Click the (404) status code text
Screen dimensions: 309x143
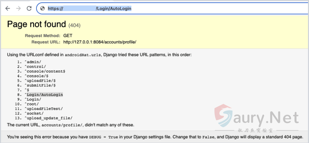point(74,25)
